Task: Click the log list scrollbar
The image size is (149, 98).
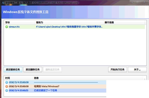Action: coord(145,79)
